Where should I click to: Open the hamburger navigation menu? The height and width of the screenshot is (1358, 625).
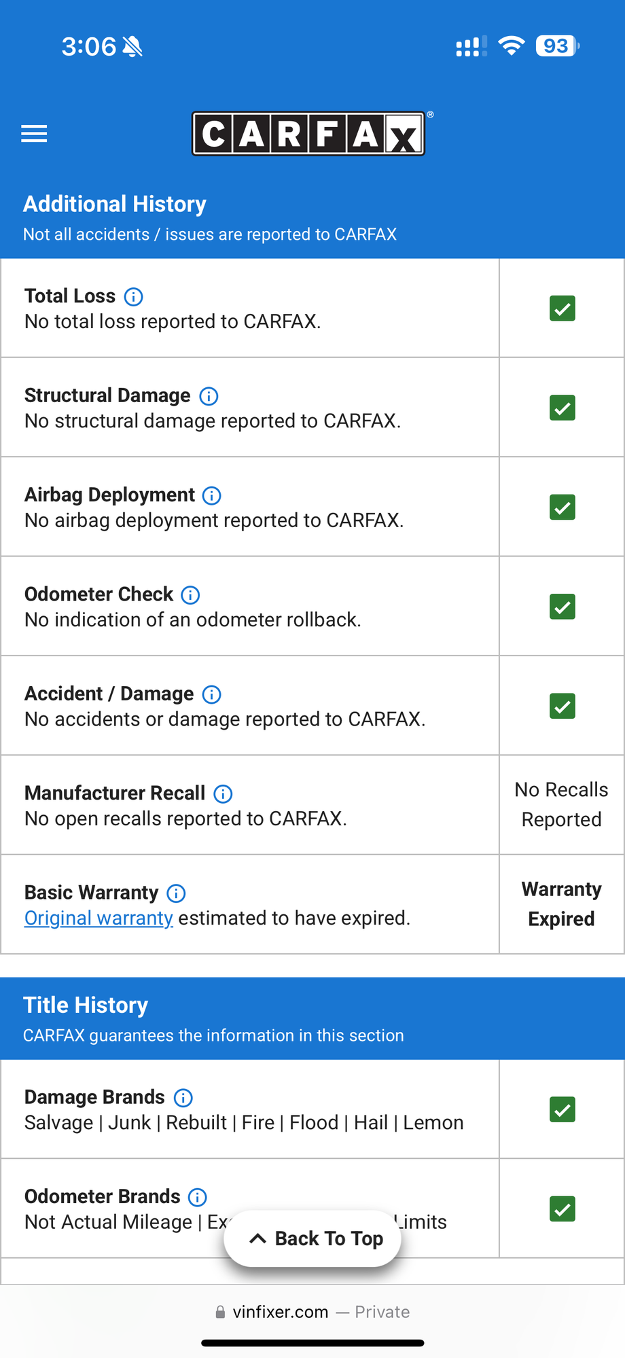click(34, 134)
